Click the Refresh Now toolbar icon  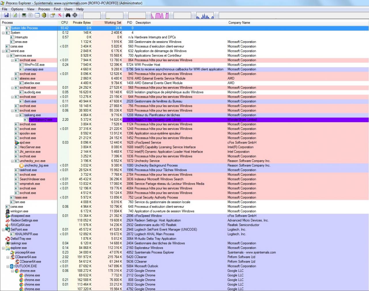(15, 15)
